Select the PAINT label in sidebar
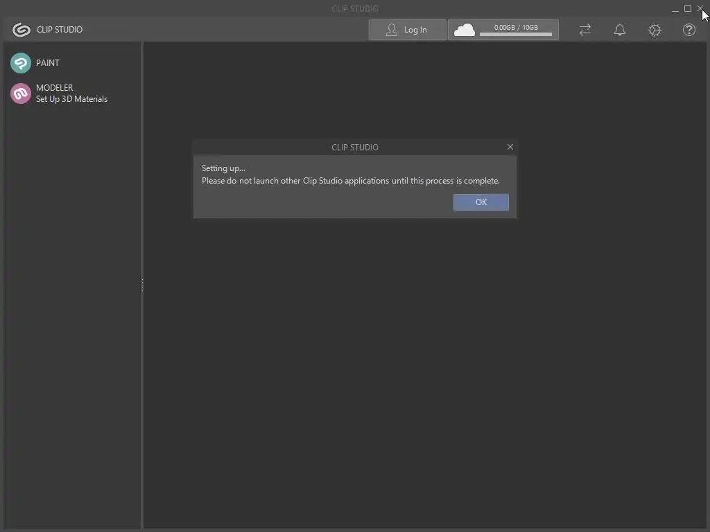 click(x=48, y=63)
